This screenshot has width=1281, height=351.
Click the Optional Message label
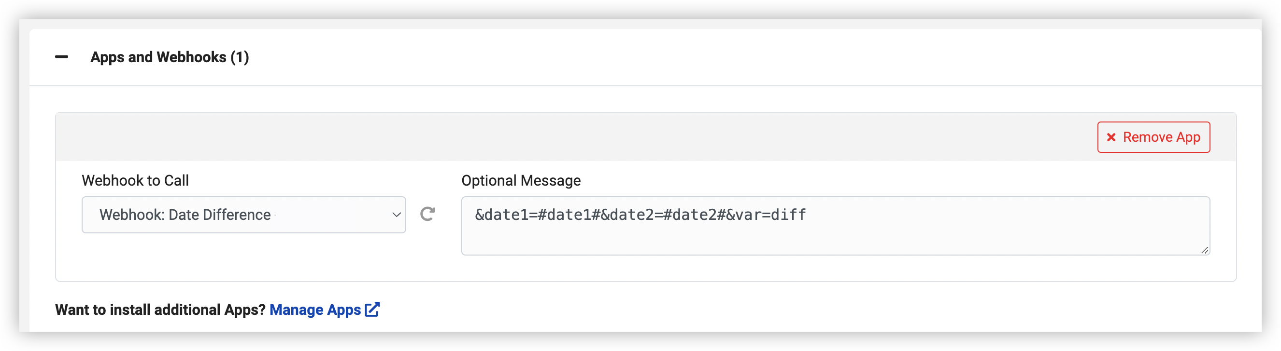[x=521, y=181]
